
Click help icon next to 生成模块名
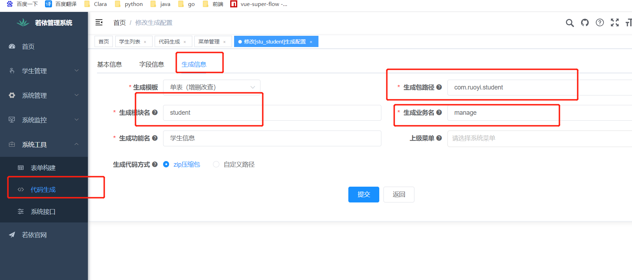point(155,112)
